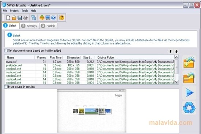
Task: Click the SWiSHstudio title bar app icon
Action: click(x=4, y=5)
